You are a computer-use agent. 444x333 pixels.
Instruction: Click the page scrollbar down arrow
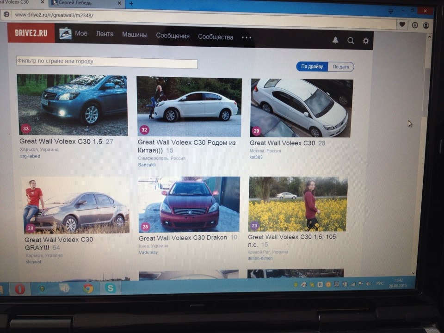click(413, 273)
